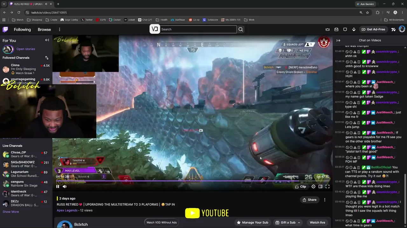Click the video seek progress bar
Image resolution: width=407 pixels, height=228 pixels.
coord(193,181)
